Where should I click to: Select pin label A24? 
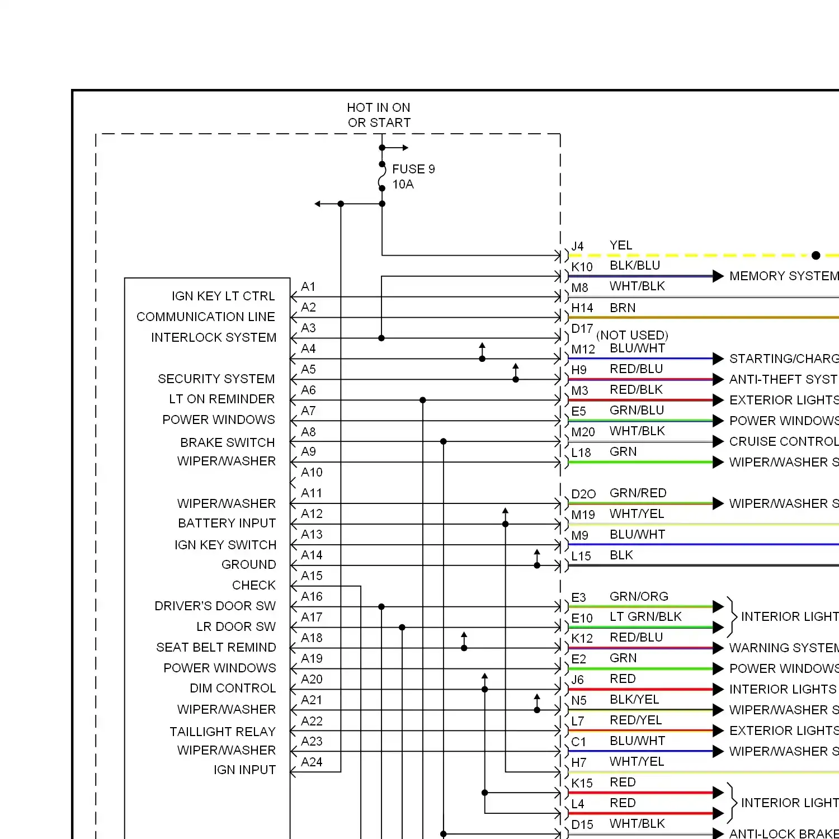coord(312,762)
